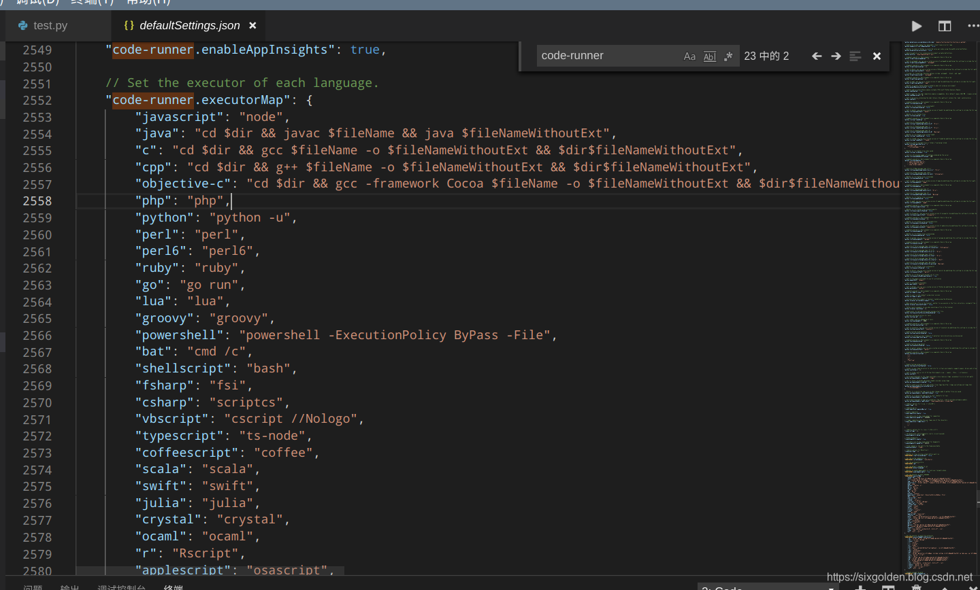980x590 pixels.
Task: Toggle whole word matching in find widget
Action: point(710,56)
